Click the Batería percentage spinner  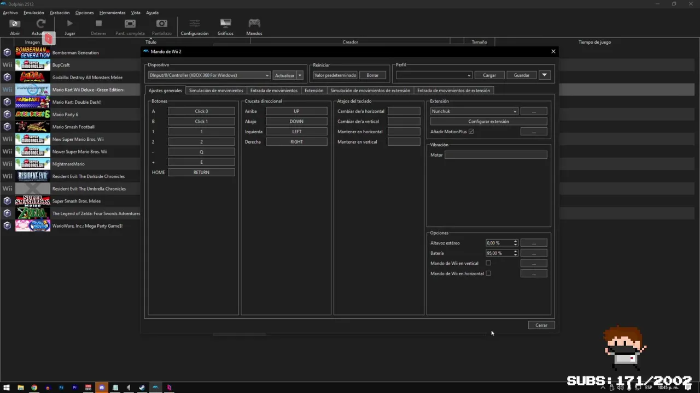(501, 253)
